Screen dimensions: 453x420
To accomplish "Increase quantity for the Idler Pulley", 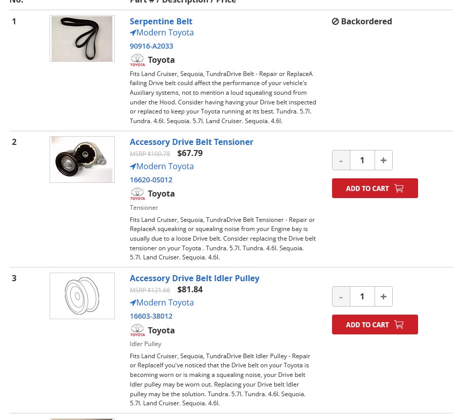I will coord(383,296).
